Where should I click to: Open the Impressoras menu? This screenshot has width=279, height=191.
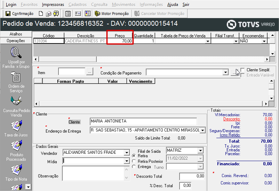click(53, 5)
